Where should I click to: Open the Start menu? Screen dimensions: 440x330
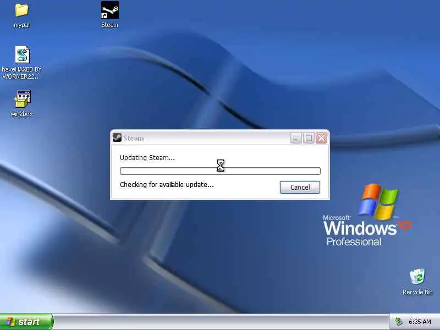pyautogui.click(x=26, y=322)
